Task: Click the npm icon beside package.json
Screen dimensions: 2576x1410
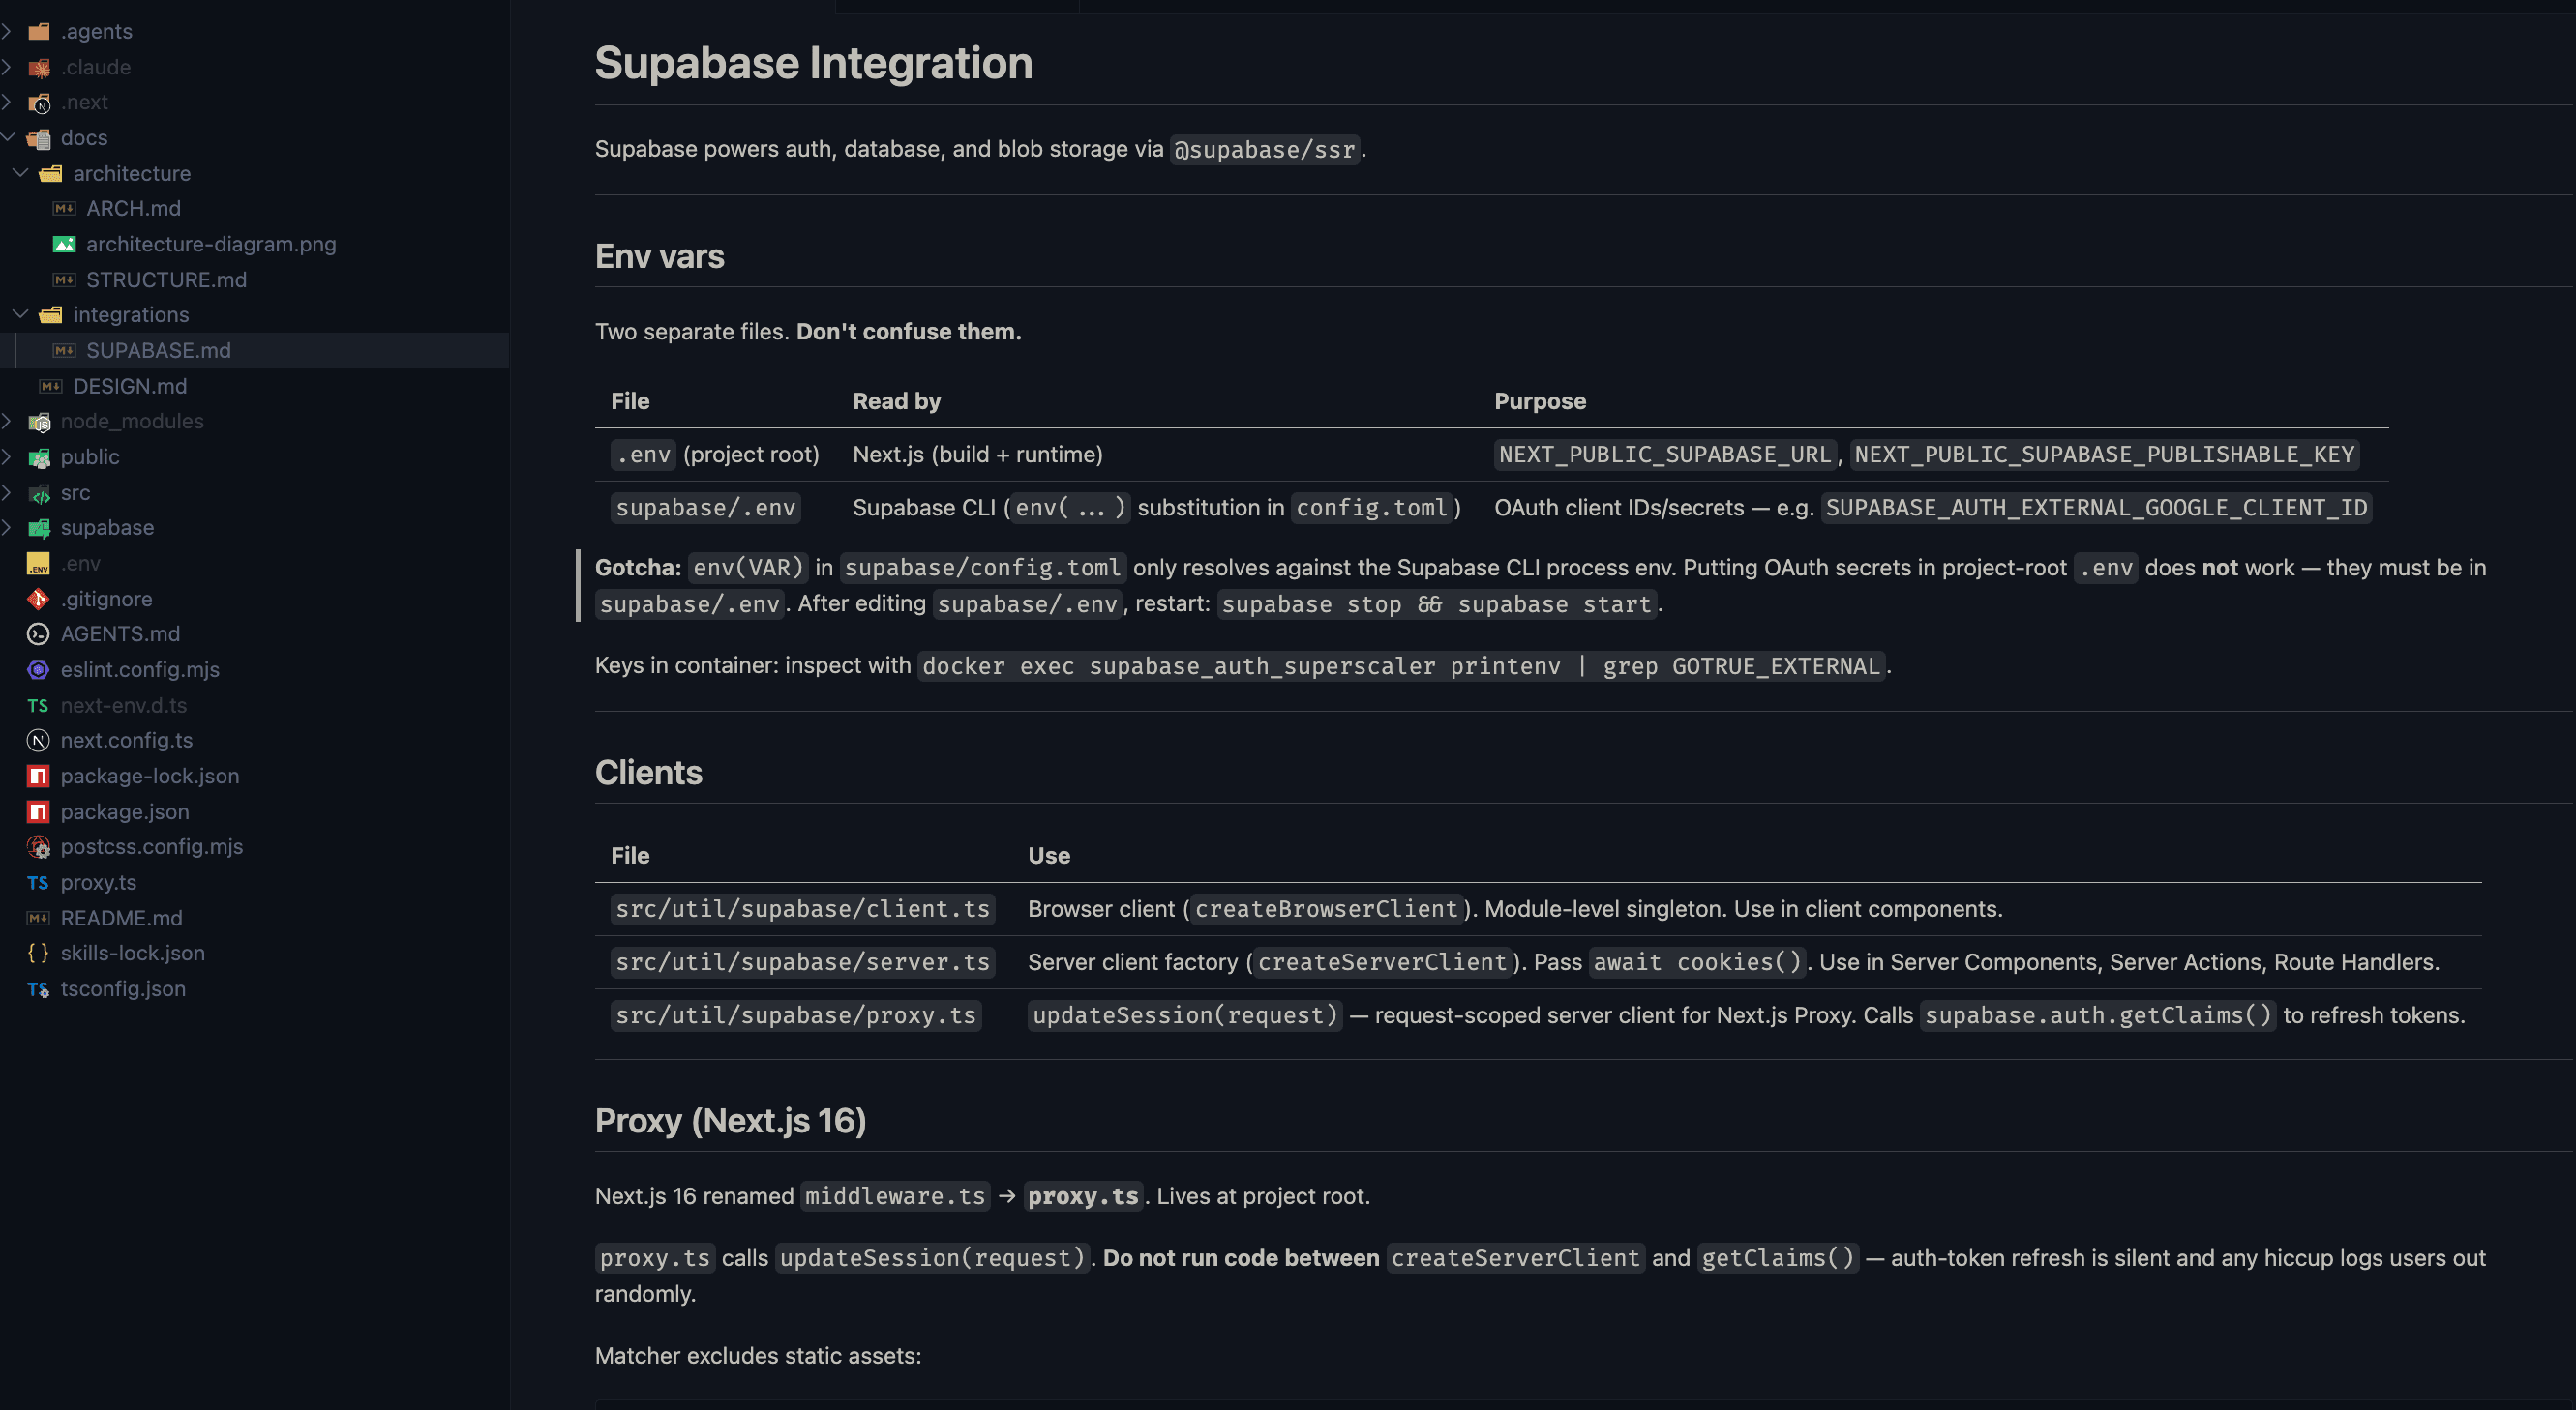Action: (x=39, y=812)
